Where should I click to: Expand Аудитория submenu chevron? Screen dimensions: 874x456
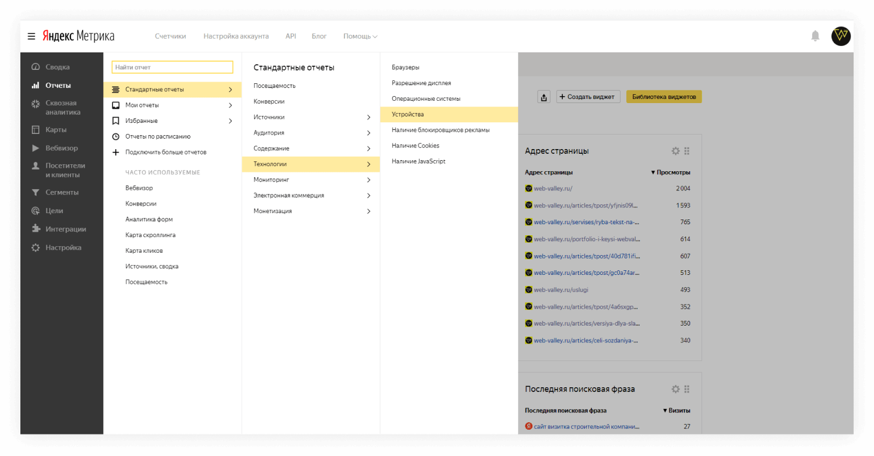pos(369,133)
